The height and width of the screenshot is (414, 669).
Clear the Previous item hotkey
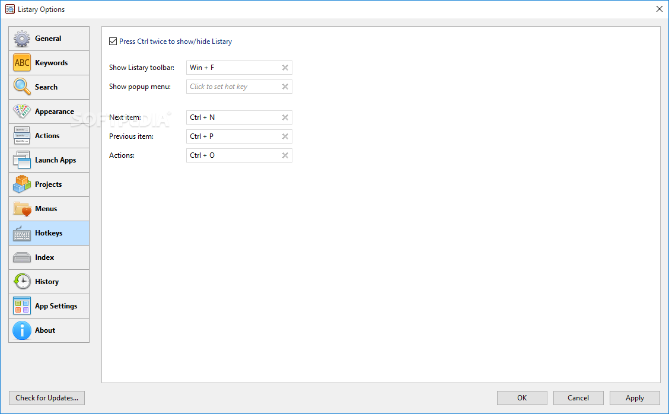pyautogui.click(x=285, y=136)
